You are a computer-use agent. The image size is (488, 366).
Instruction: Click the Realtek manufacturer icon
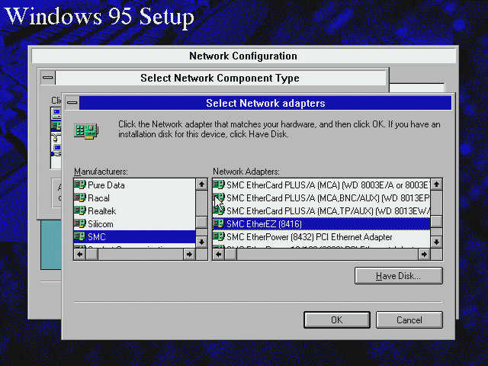tap(79, 210)
